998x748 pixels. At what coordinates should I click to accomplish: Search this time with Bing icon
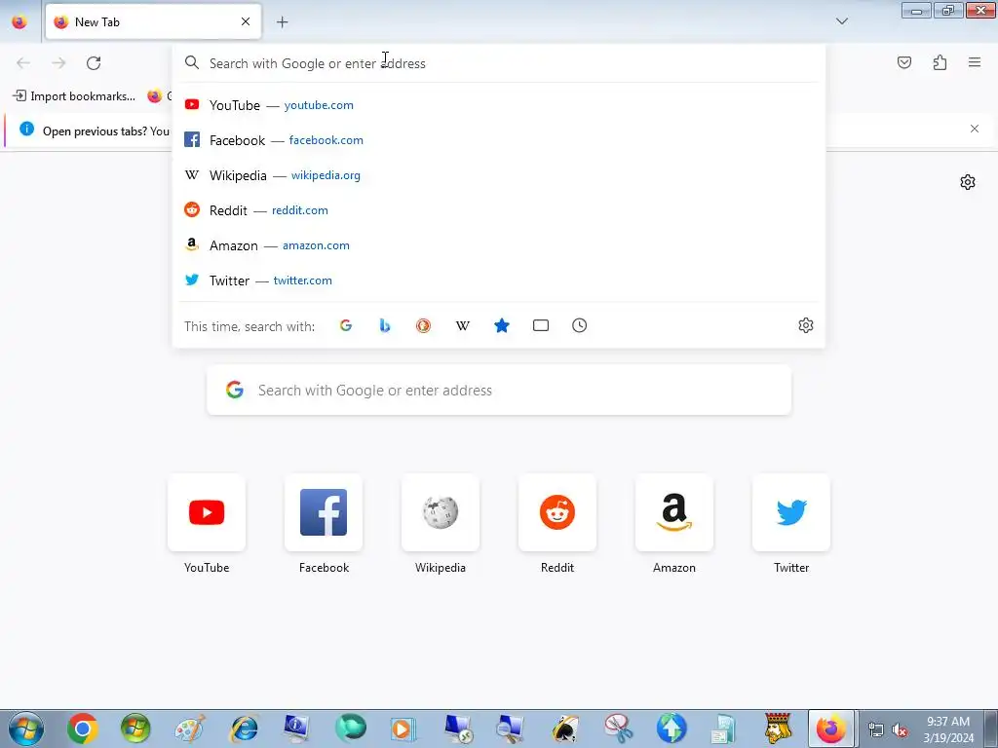(x=384, y=325)
